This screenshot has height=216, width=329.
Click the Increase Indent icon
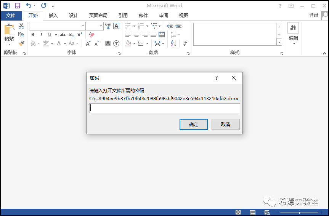(x=178, y=26)
